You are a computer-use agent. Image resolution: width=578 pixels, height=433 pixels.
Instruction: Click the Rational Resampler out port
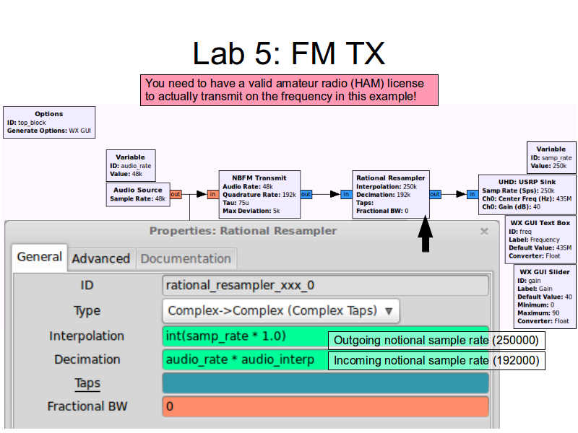tap(435, 194)
